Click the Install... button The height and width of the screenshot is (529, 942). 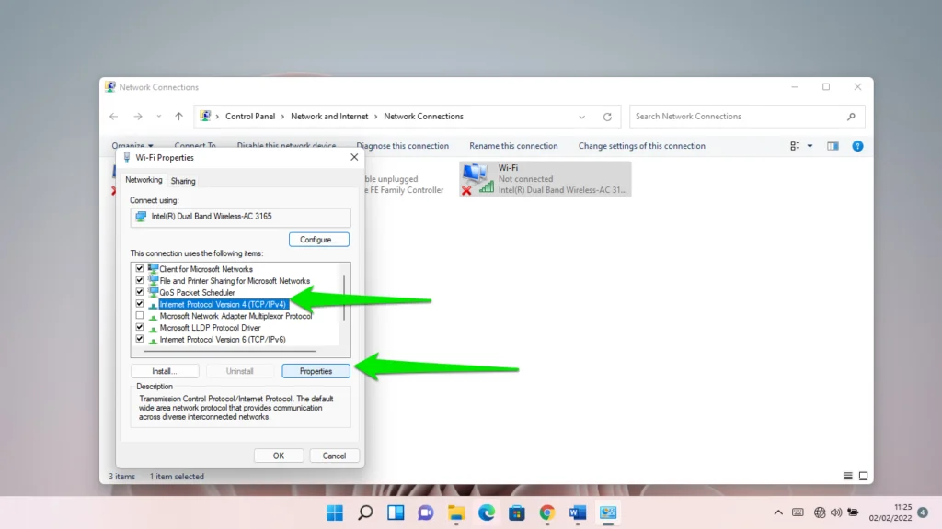pos(165,371)
